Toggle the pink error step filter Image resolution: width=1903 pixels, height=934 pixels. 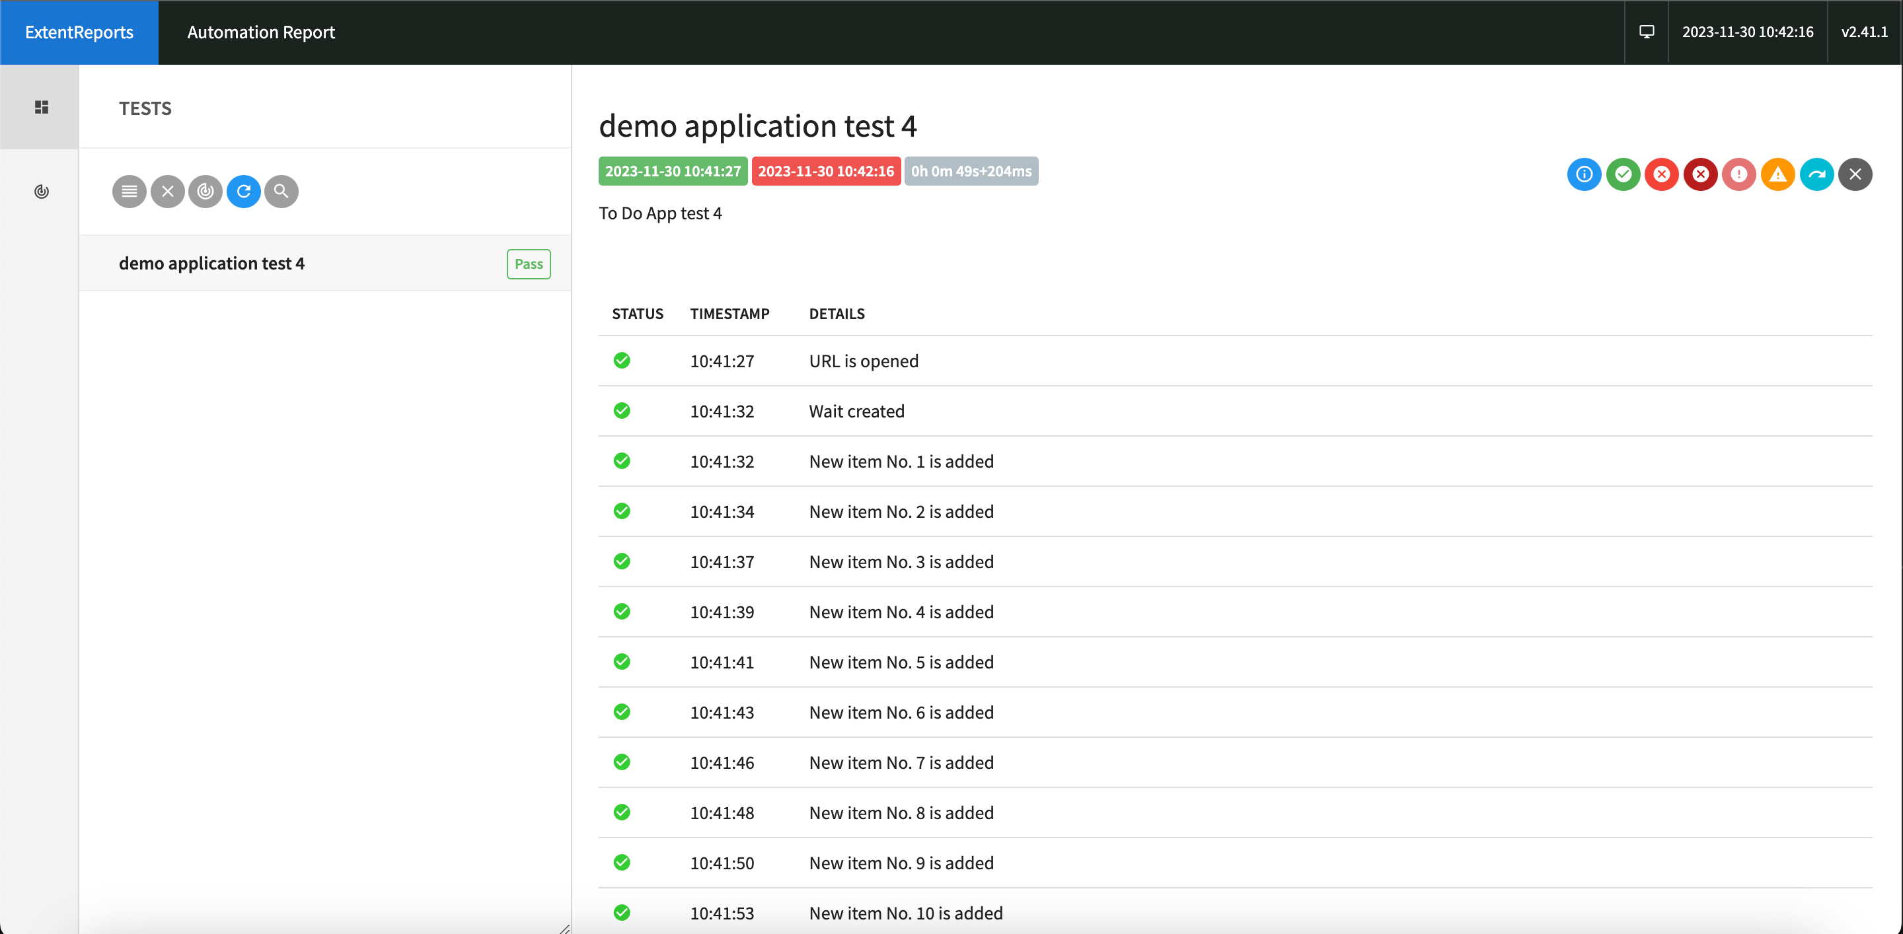(1739, 174)
